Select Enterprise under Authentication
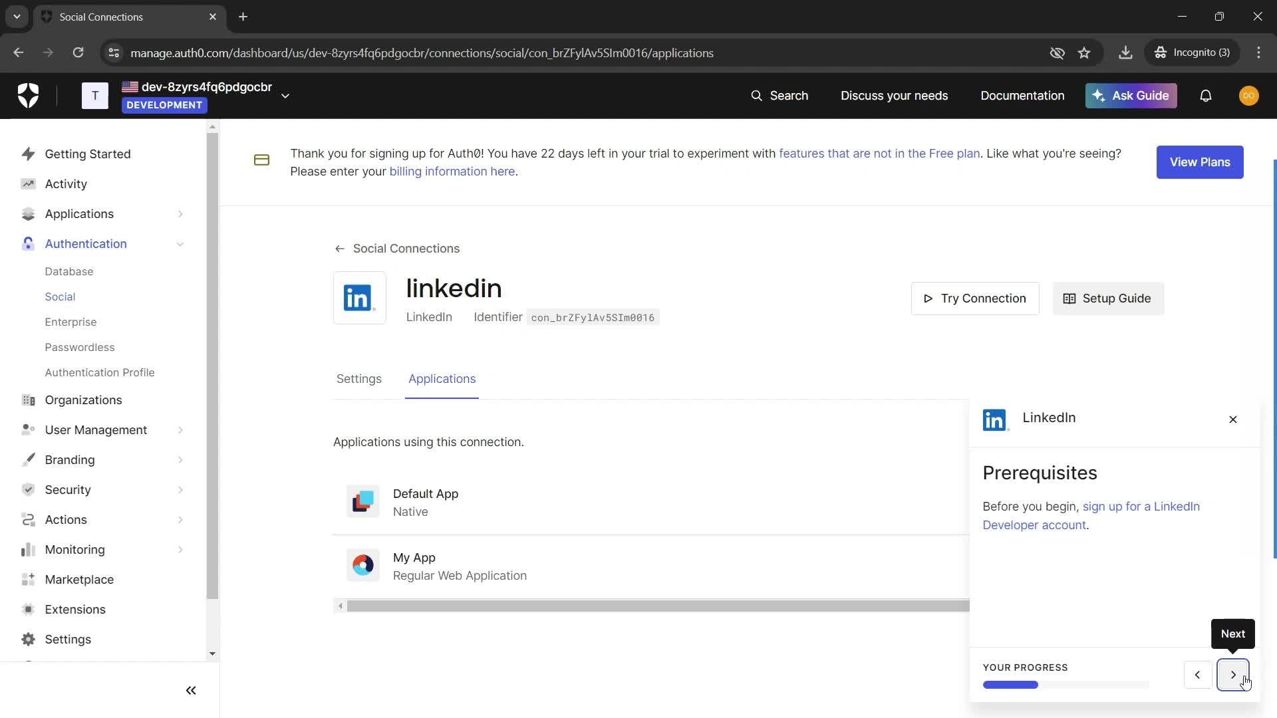1277x718 pixels. point(71,322)
